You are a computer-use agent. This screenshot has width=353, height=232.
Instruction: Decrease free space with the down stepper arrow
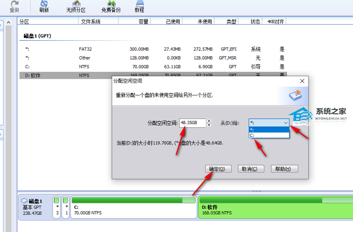209,125
